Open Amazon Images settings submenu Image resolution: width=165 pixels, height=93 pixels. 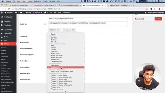(x=6, y=68)
